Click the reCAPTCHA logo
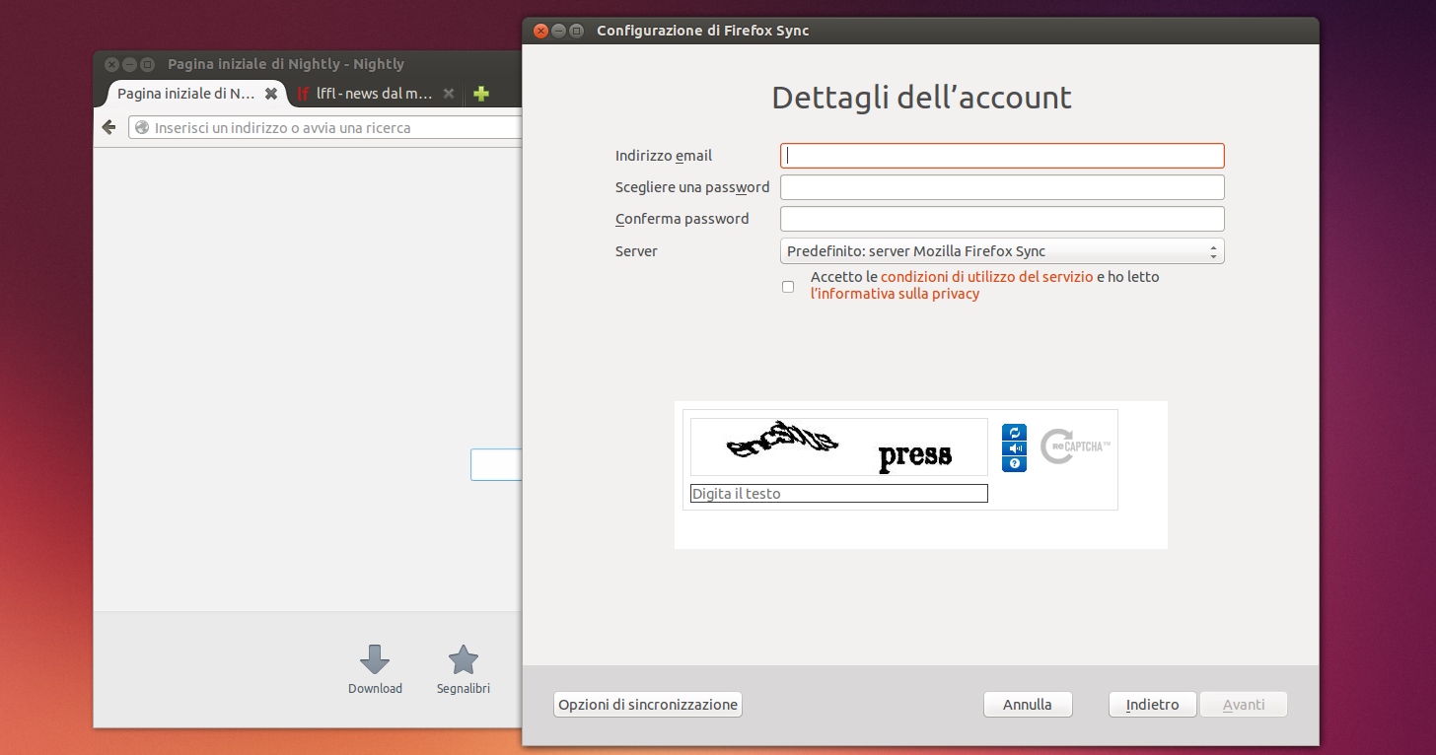This screenshot has width=1436, height=755. [x=1075, y=446]
